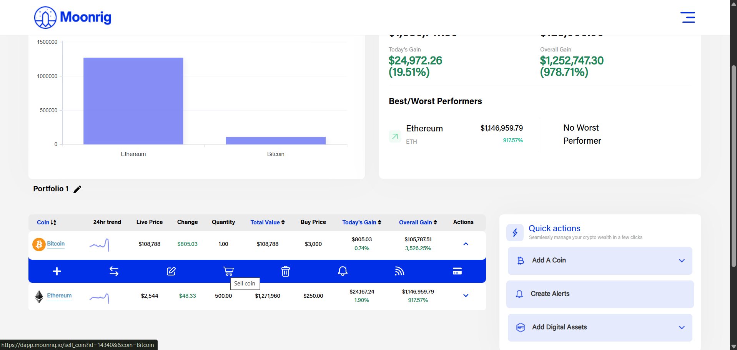Click the Bitcoin symbol icon in Add A Coin
This screenshot has width=737, height=350.
pos(521,260)
